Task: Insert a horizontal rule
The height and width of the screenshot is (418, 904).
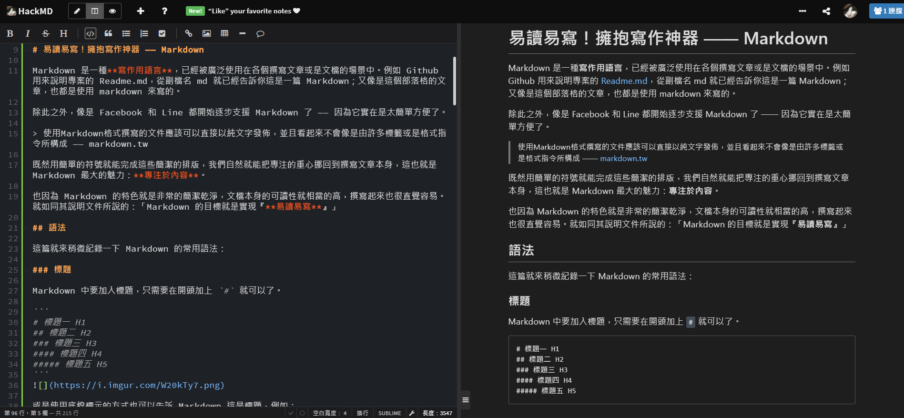Action: point(242,33)
